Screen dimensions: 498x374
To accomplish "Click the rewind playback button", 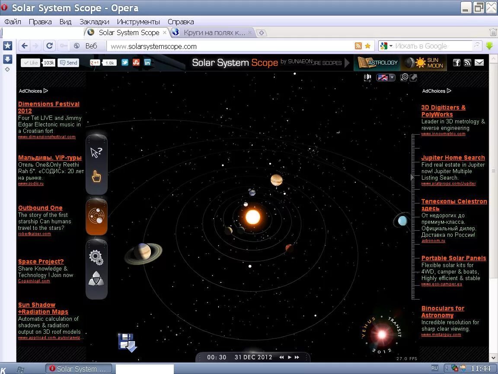I will click(x=281, y=357).
